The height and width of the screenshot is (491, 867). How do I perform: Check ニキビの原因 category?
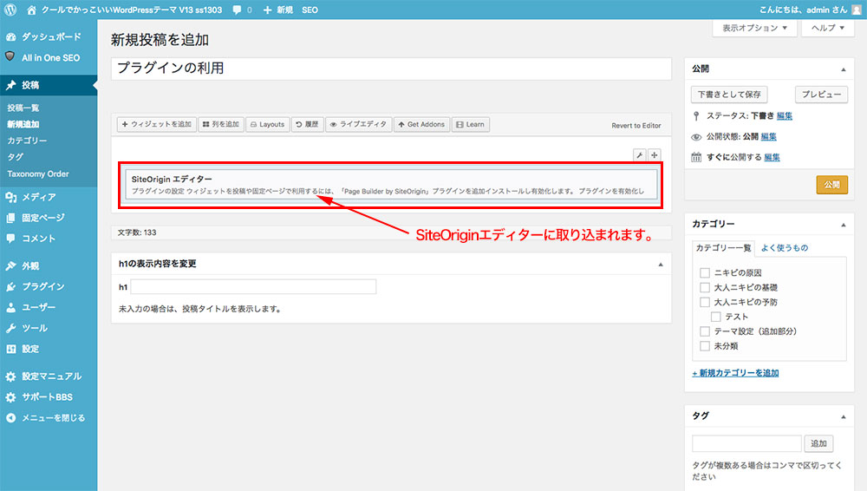[704, 273]
